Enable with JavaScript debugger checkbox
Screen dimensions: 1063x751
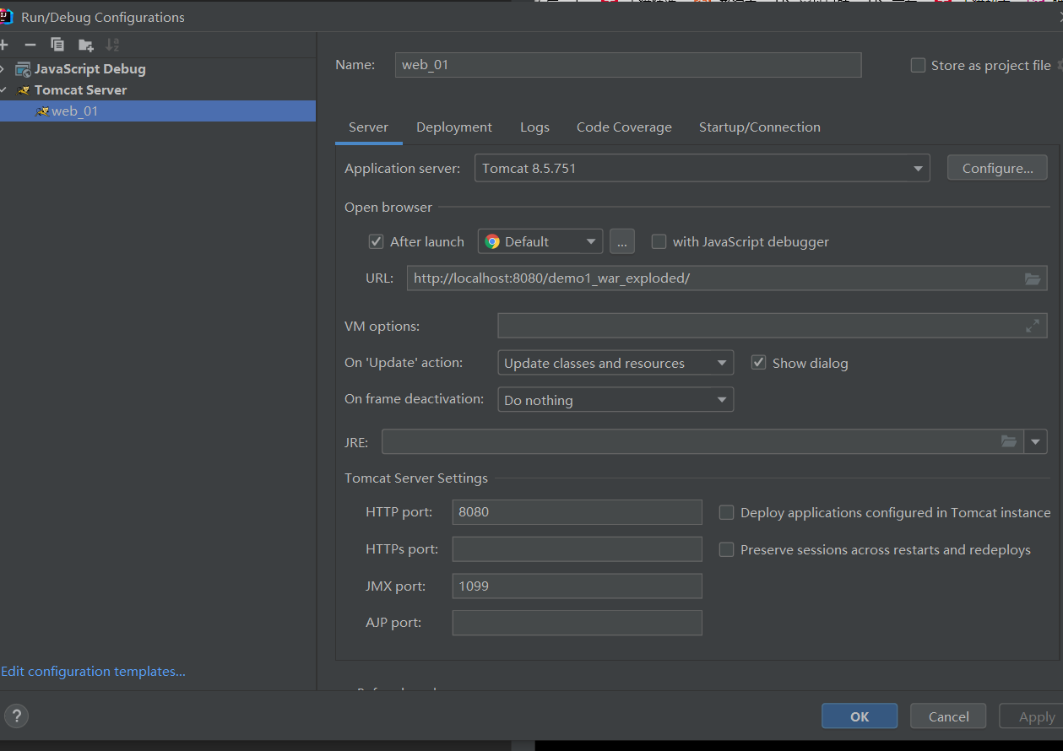(659, 241)
